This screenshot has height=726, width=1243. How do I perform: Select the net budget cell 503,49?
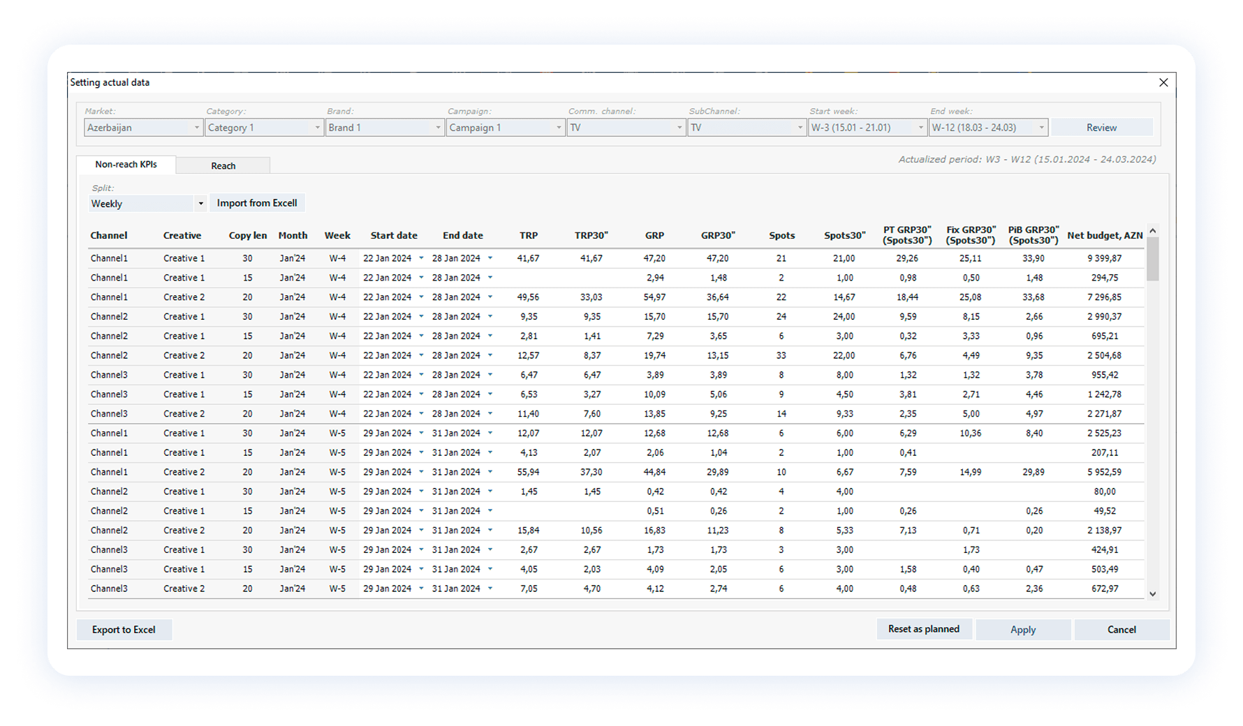1105,570
